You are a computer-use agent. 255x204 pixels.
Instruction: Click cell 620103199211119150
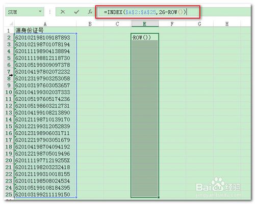(45, 194)
